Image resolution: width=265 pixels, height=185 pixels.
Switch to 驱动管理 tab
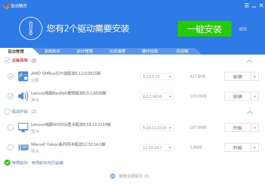(x=16, y=51)
